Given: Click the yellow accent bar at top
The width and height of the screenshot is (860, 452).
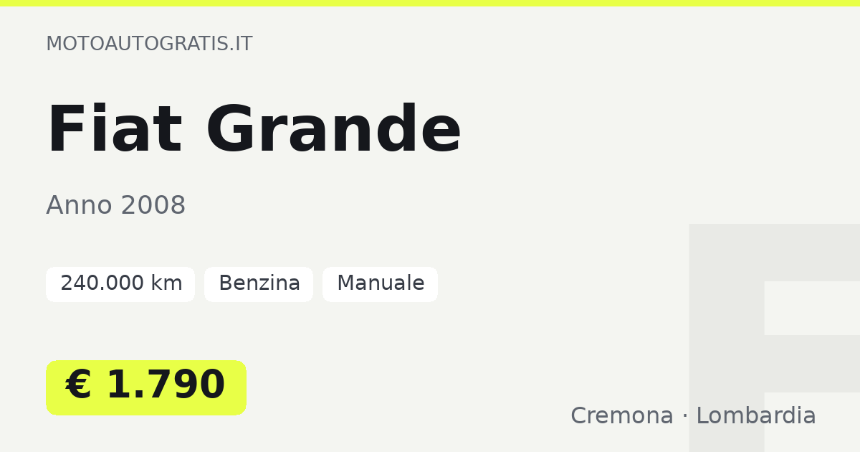Looking at the screenshot, I should pos(430,3).
